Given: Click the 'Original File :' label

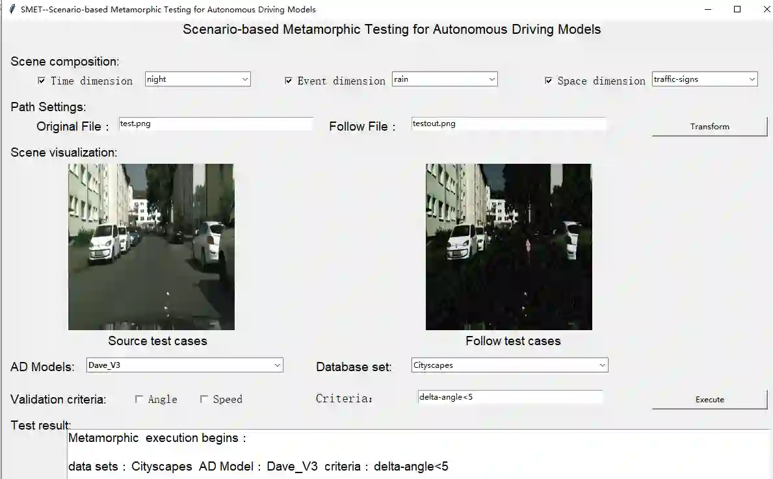Looking at the screenshot, I should tap(72, 127).
